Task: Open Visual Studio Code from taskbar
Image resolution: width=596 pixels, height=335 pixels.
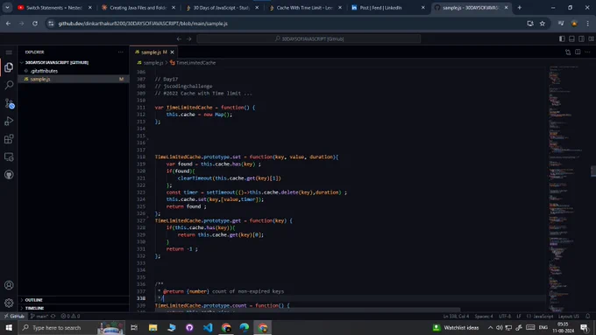Action: pos(208,327)
